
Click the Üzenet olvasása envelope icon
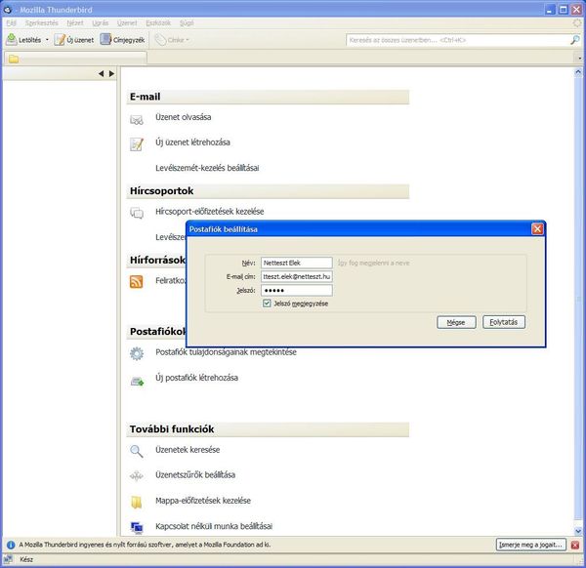pos(137,119)
